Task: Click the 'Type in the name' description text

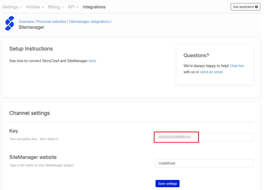Action: pos(42,165)
